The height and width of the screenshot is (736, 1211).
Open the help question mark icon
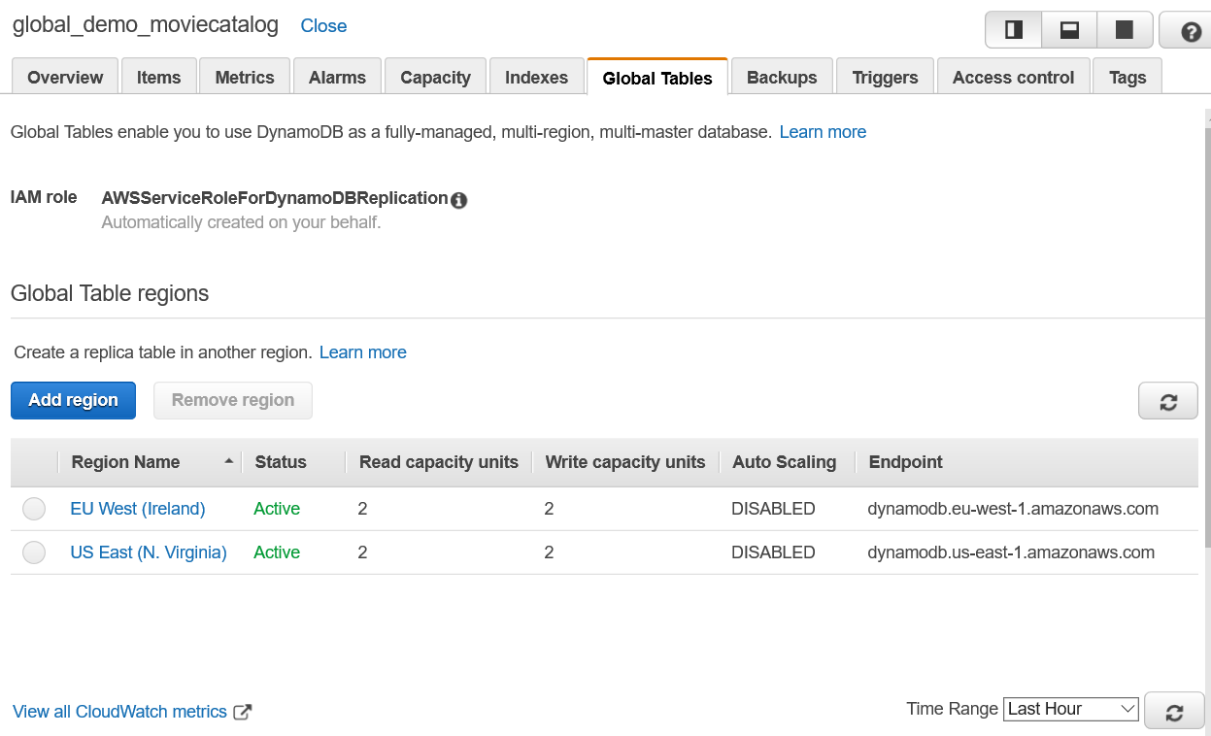1191,31
